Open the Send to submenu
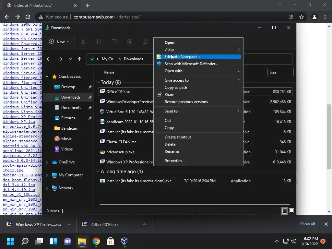 [x=198, y=111]
